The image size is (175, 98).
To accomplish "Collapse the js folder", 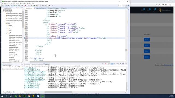I will tap(7, 34).
